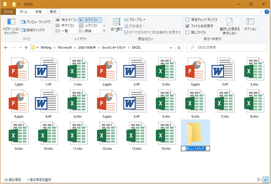The image size is (271, 184).
Task: Select the 1.xlsx Excel file icon
Action: click(x=77, y=69)
